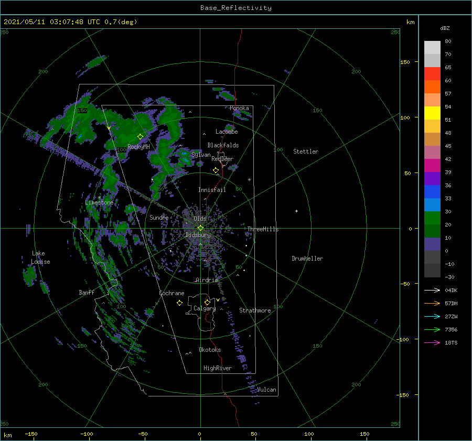Pick the red 60–65 dBZ legend swatch
This screenshot has width=472, height=441.
pos(432,74)
